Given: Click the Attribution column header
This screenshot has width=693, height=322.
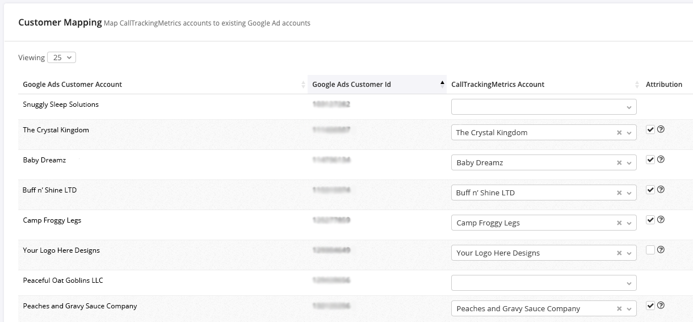Looking at the screenshot, I should pyautogui.click(x=663, y=85).
